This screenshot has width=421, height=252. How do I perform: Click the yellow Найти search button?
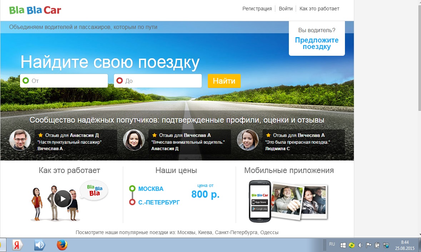pos(224,80)
